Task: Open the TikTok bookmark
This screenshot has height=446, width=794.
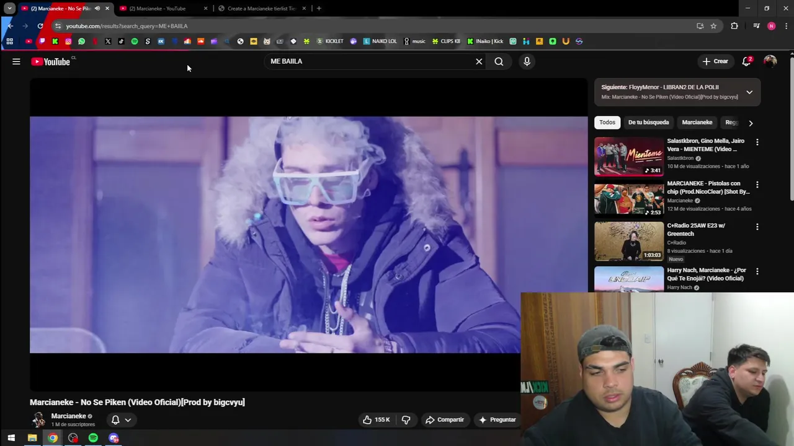Action: coord(121,42)
